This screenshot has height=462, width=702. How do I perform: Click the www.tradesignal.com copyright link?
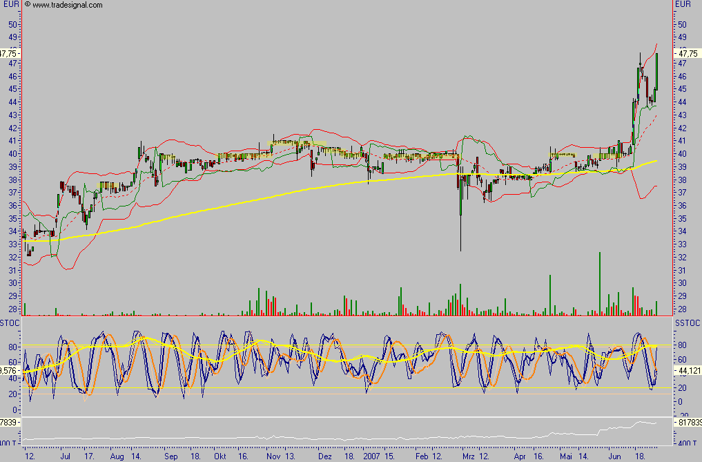pos(67,5)
